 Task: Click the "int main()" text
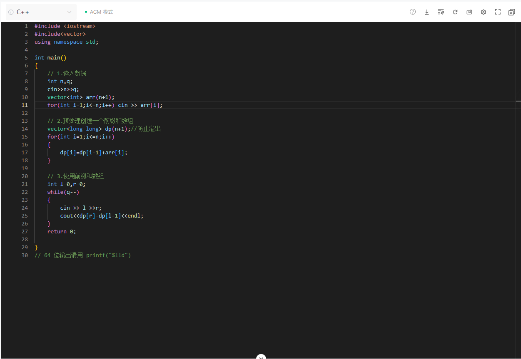point(50,58)
